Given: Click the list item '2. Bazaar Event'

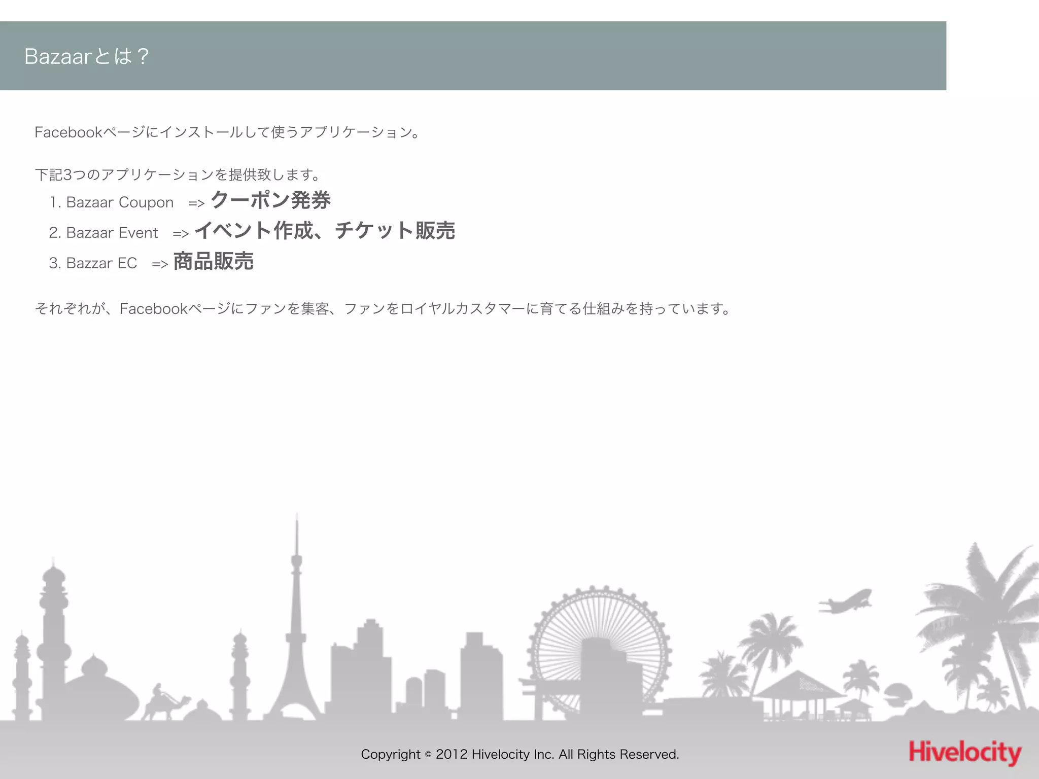Looking at the screenshot, I should pyautogui.click(x=103, y=233).
